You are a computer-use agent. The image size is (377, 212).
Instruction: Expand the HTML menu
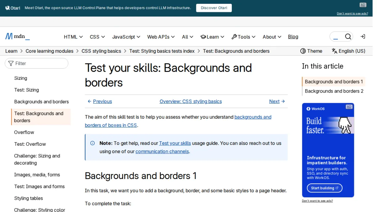coord(73,37)
